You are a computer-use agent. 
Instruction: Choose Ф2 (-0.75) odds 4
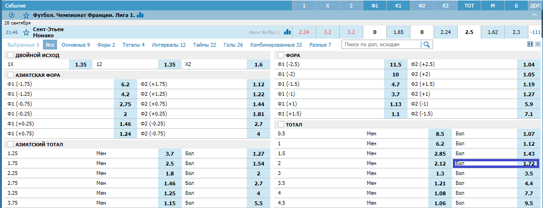258,133
